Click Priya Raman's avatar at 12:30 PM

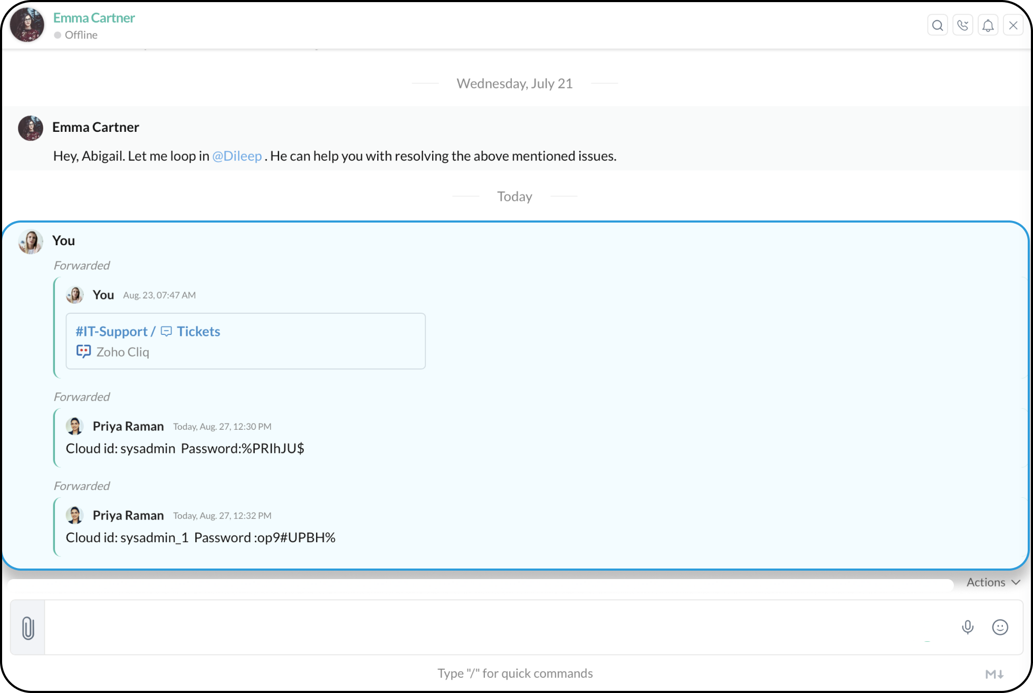click(x=75, y=426)
